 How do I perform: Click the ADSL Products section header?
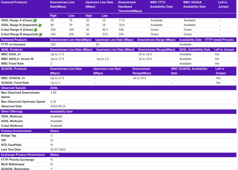point(12,50)
